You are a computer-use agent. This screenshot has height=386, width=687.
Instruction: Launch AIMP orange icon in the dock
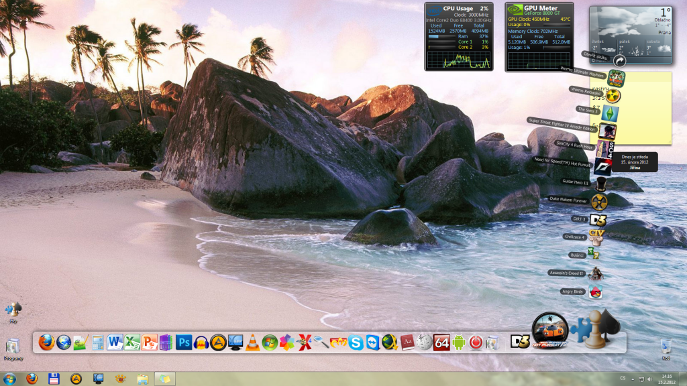(x=218, y=342)
